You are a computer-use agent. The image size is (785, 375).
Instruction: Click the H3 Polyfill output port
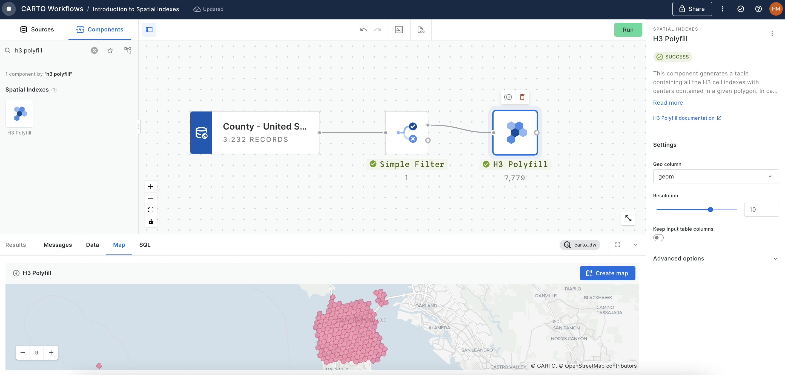537,133
